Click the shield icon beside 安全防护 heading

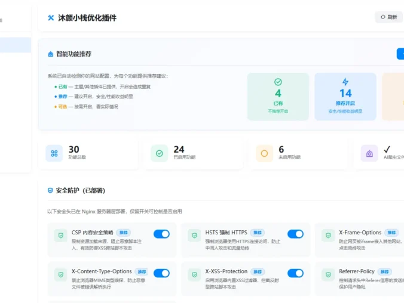click(x=50, y=191)
